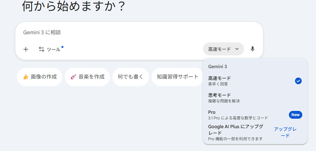Click the blue New badge beside Pro
The height and width of the screenshot is (151, 316).
(x=295, y=115)
